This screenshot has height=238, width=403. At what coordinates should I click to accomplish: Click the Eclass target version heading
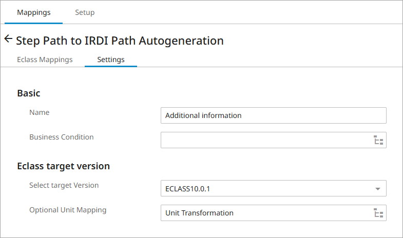[63, 166]
